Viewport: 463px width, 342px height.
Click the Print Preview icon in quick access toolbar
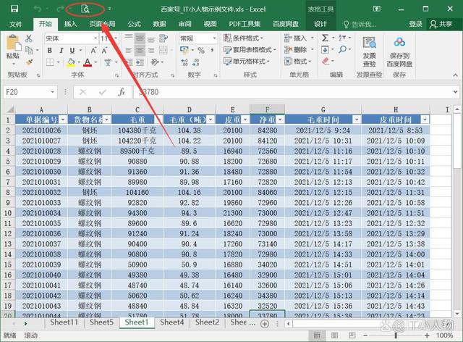pos(85,9)
